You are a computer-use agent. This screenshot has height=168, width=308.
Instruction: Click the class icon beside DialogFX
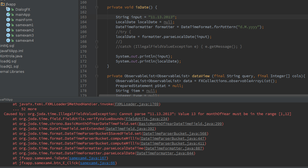(8, 9)
